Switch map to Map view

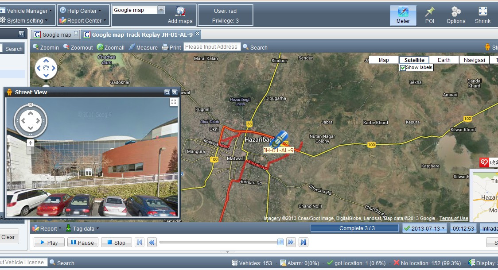click(x=384, y=60)
